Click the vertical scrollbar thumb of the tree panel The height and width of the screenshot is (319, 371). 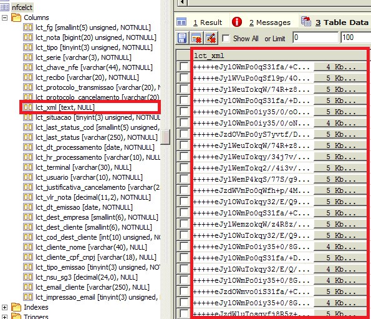pyautogui.click(x=165, y=137)
